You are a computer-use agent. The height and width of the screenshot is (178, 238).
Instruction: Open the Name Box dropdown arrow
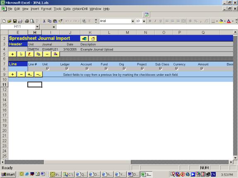tap(37, 27)
